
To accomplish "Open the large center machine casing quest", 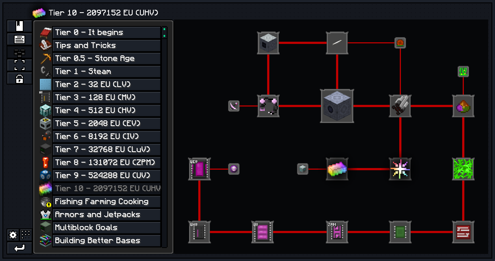I will [337, 106].
